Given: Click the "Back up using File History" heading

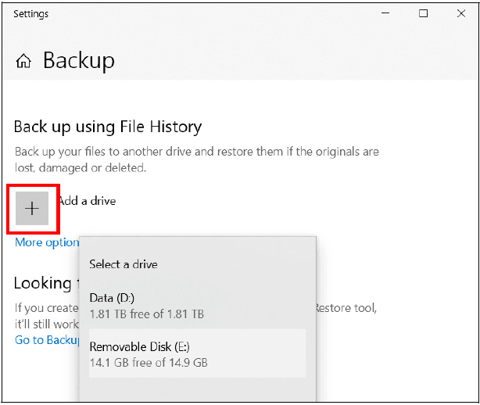Looking at the screenshot, I should [108, 127].
